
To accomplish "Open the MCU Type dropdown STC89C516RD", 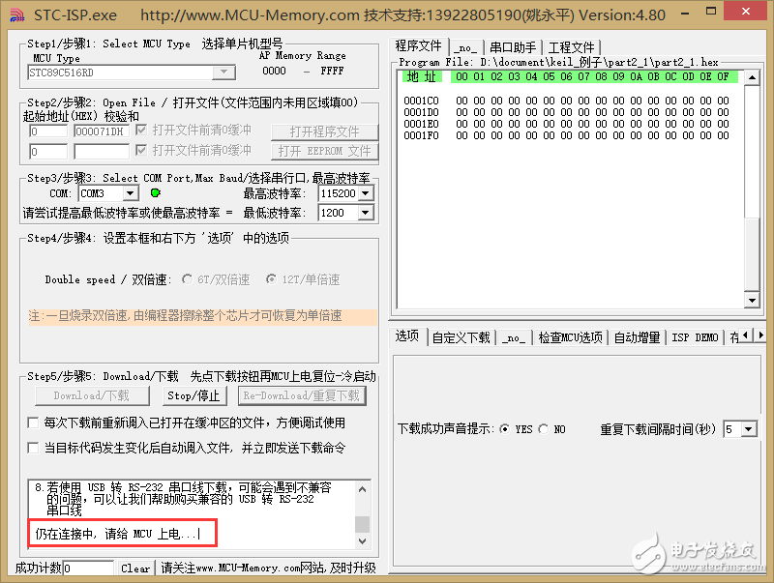I will point(223,73).
